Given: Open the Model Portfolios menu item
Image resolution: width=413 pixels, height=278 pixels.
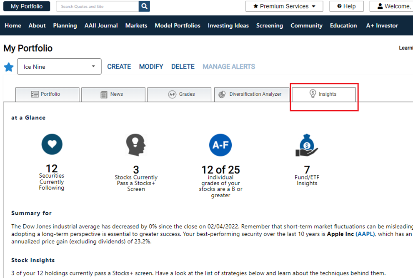Looking at the screenshot, I should click(x=178, y=25).
